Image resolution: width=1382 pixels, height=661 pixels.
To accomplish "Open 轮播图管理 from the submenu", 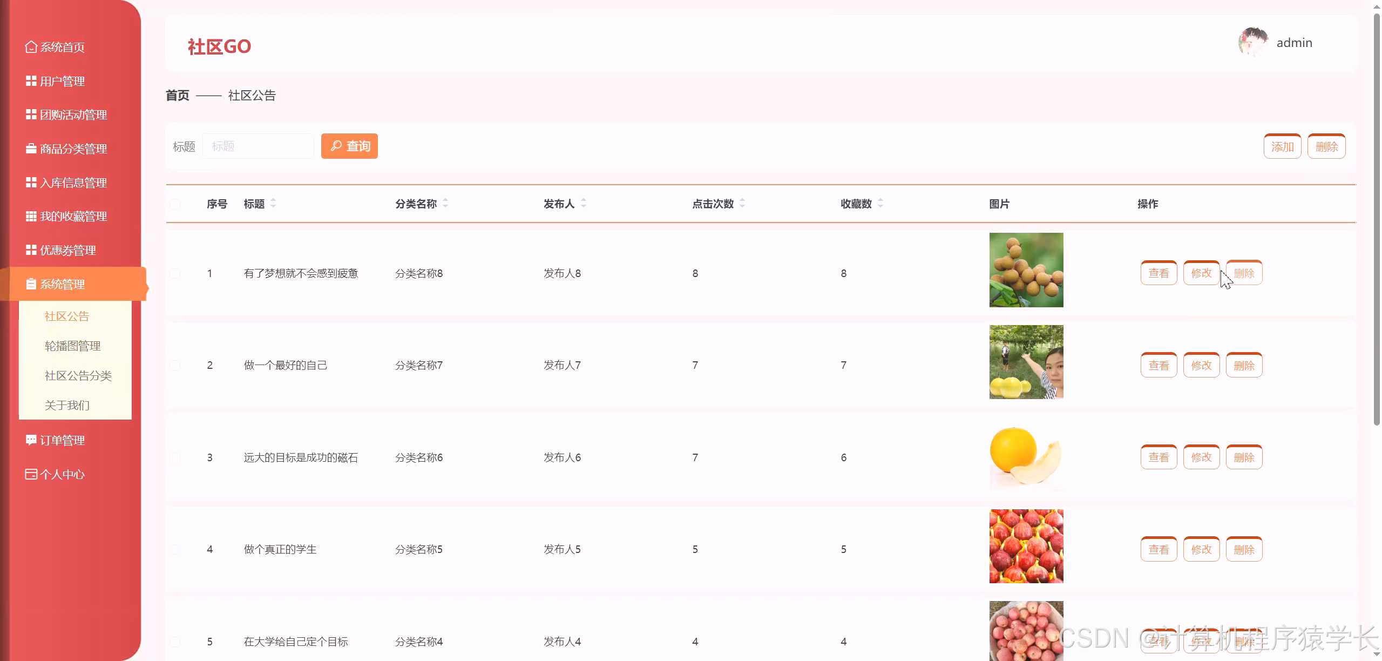I will click(x=72, y=346).
